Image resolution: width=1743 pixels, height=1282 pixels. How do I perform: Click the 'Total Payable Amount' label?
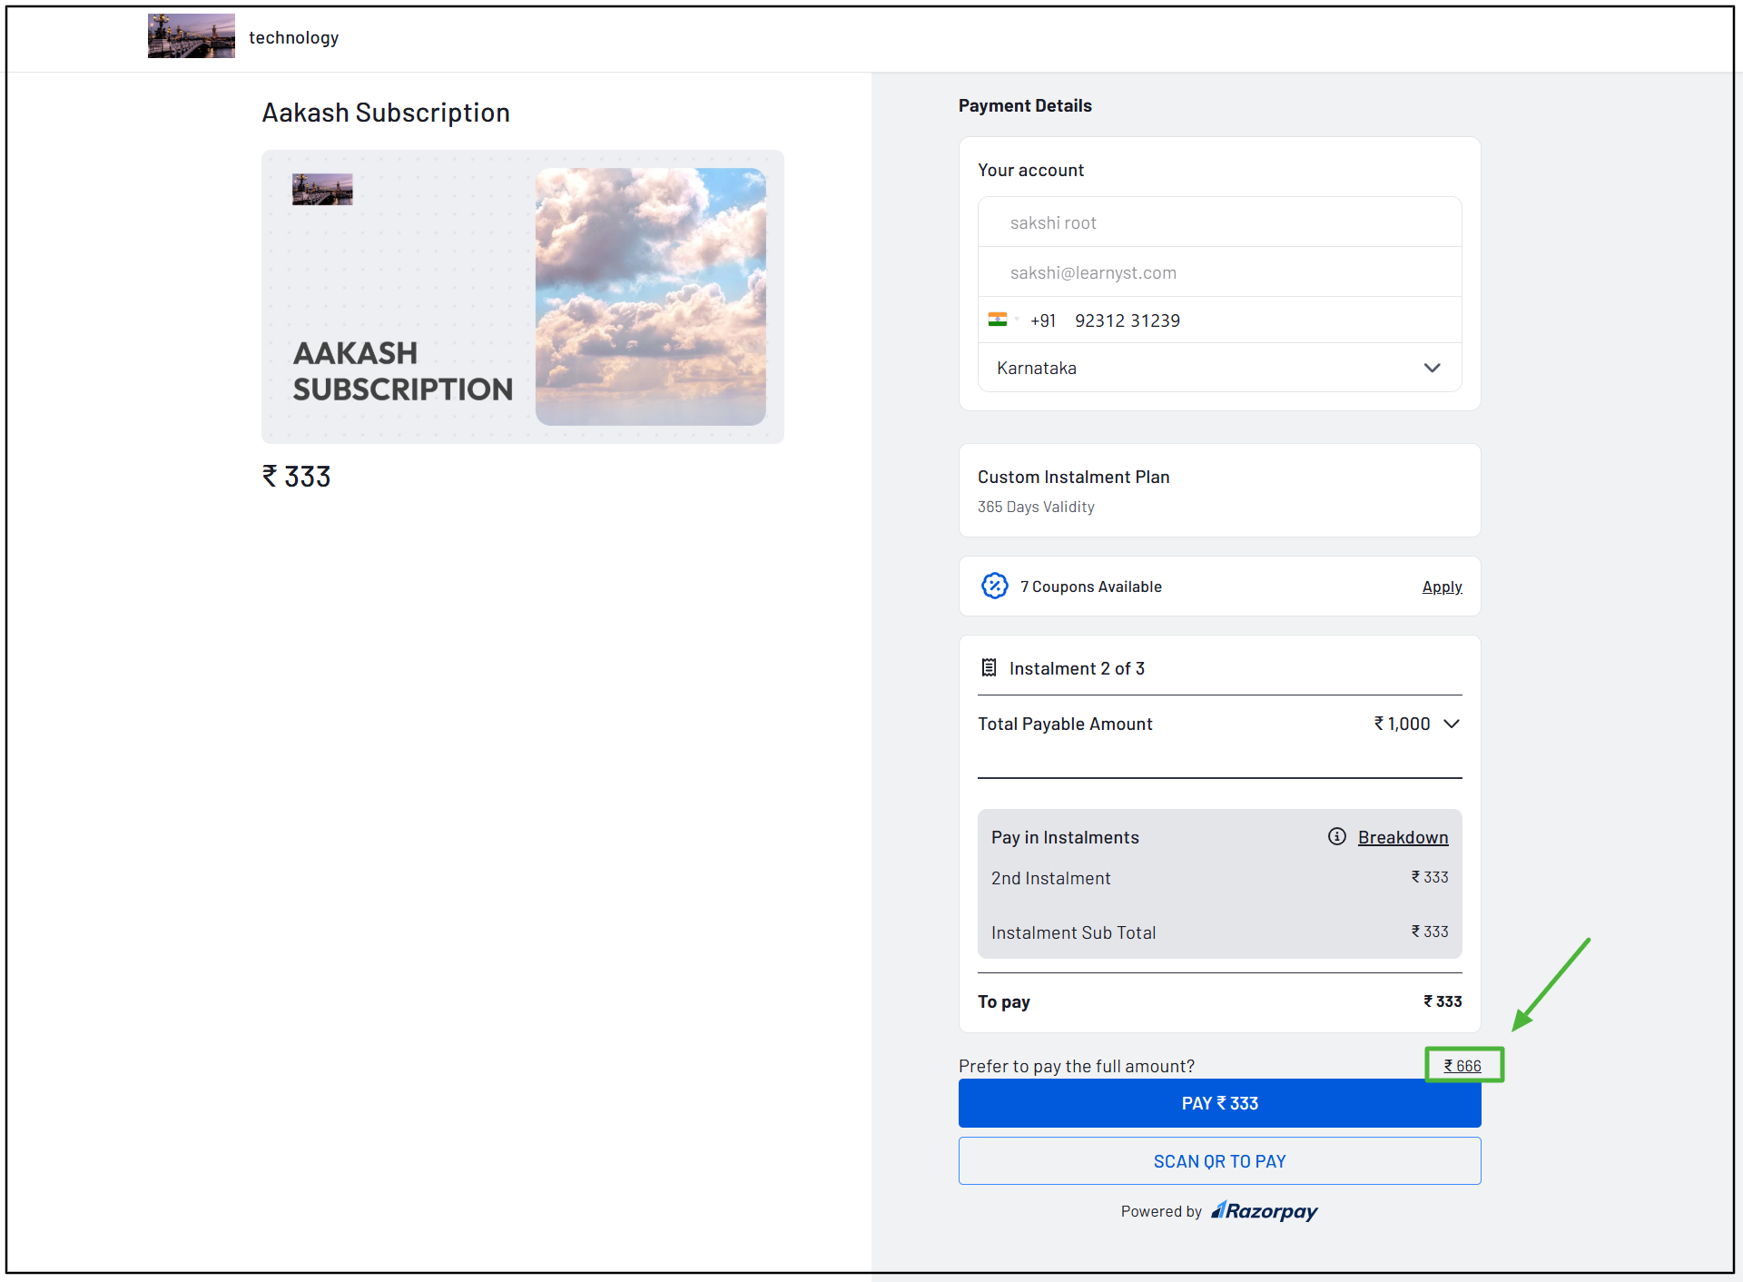[1065, 724]
